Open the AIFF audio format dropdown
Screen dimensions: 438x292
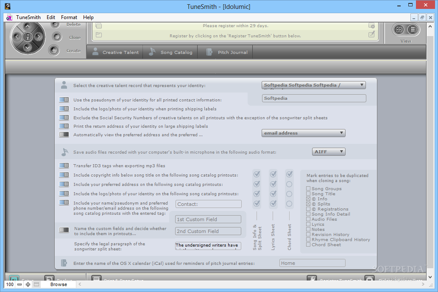coord(329,152)
